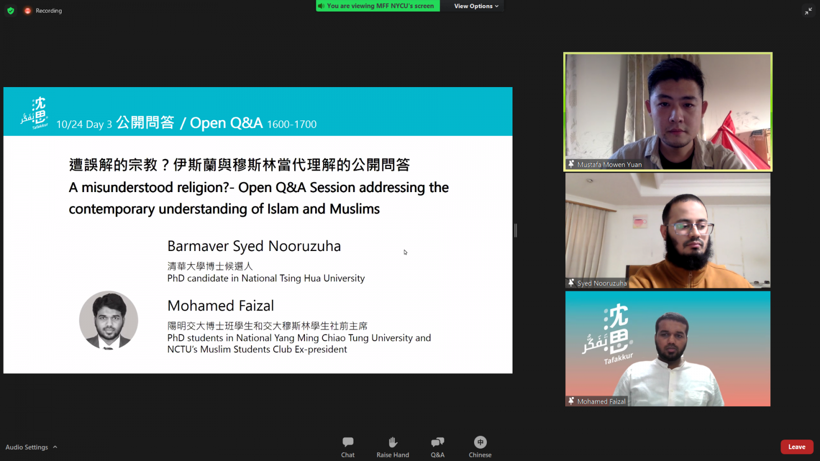Viewport: 820px width, 461px height.
Task: Click pin icon beside Mohamed Faizal's name
Action: point(571,401)
